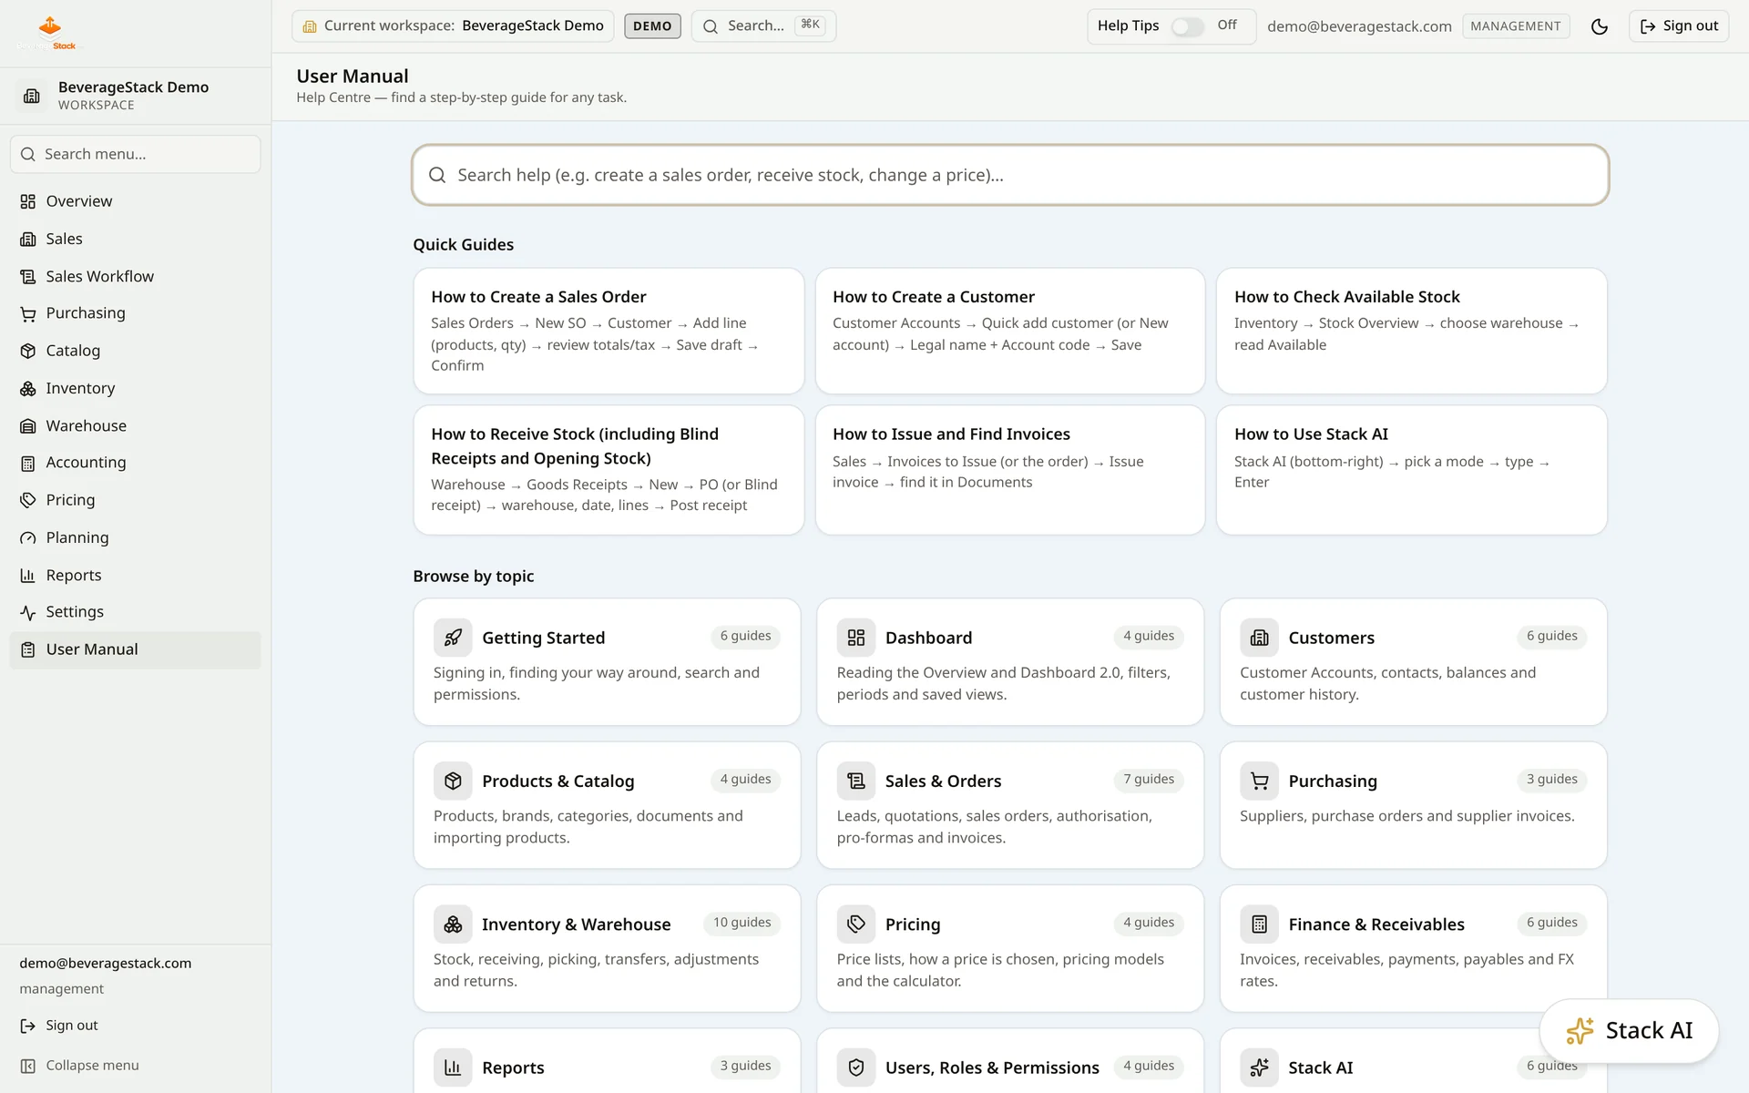
Task: Open the Stack AI topic sparkle icon
Action: tap(1259, 1067)
